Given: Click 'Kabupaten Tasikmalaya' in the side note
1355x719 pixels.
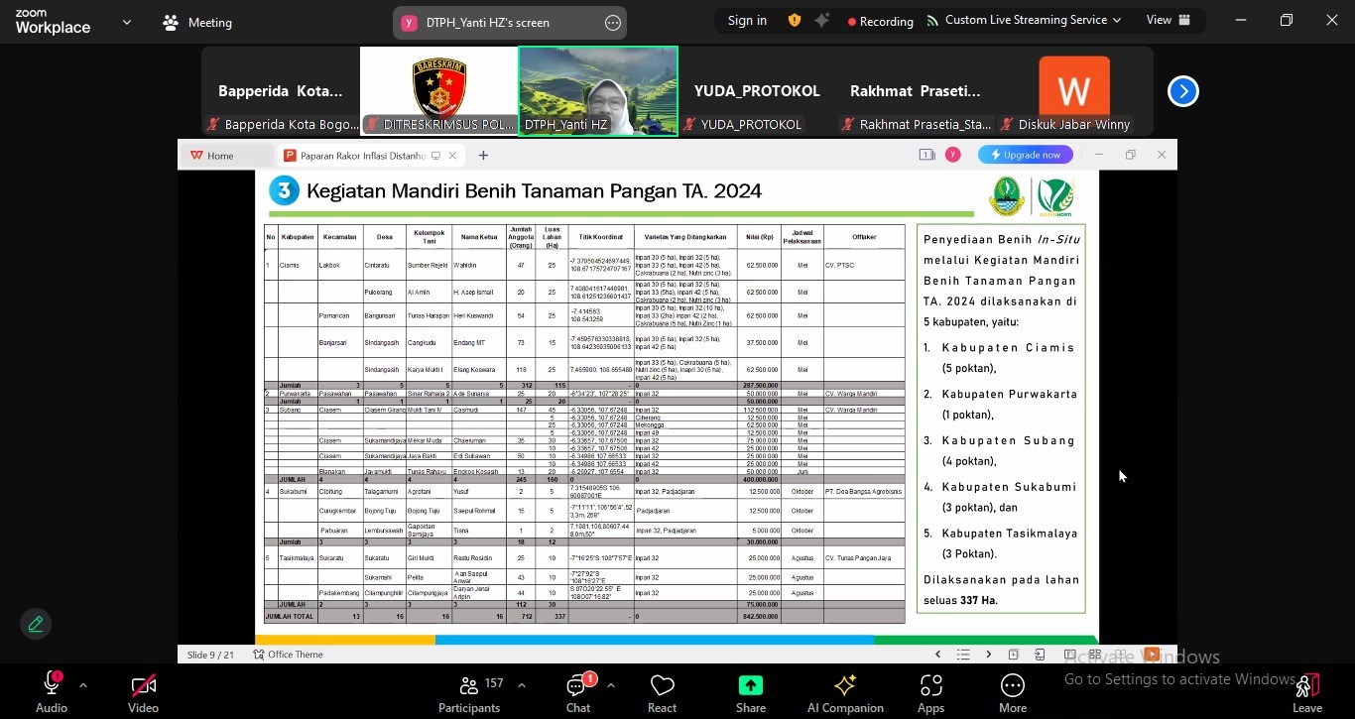Looking at the screenshot, I should (1010, 534).
